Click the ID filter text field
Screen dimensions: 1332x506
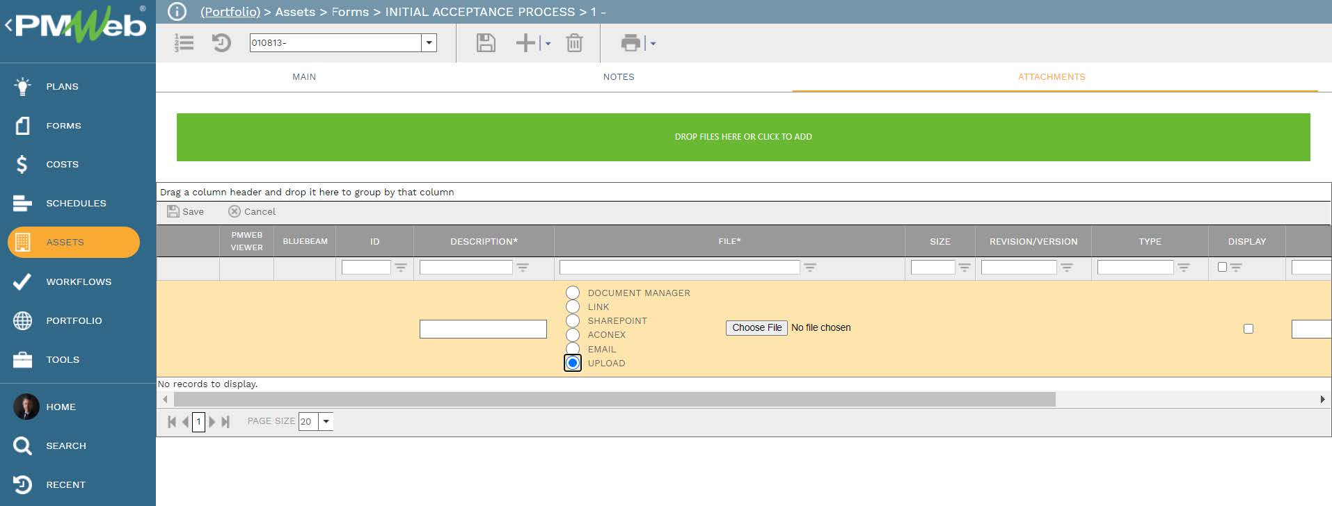(x=366, y=267)
